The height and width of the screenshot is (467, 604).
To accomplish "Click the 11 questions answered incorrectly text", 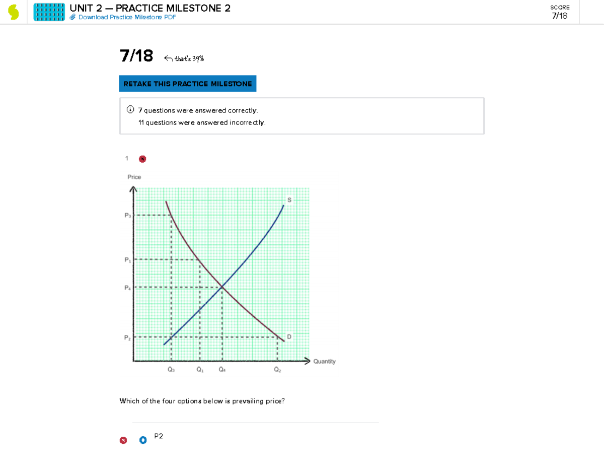I will click(201, 122).
